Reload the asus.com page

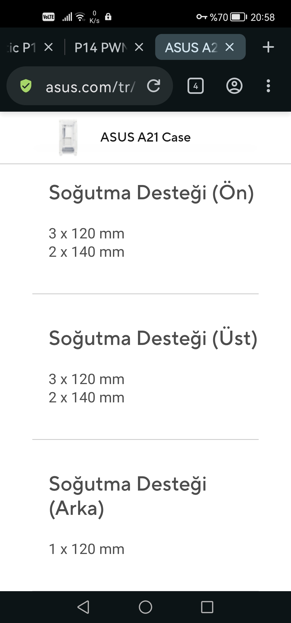(x=154, y=86)
